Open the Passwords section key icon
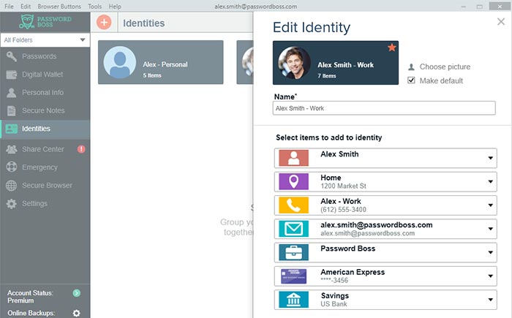This screenshot has height=318, width=512. click(x=12, y=56)
